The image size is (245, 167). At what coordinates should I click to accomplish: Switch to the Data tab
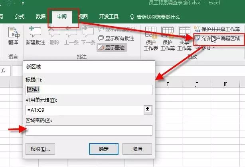[40, 16]
